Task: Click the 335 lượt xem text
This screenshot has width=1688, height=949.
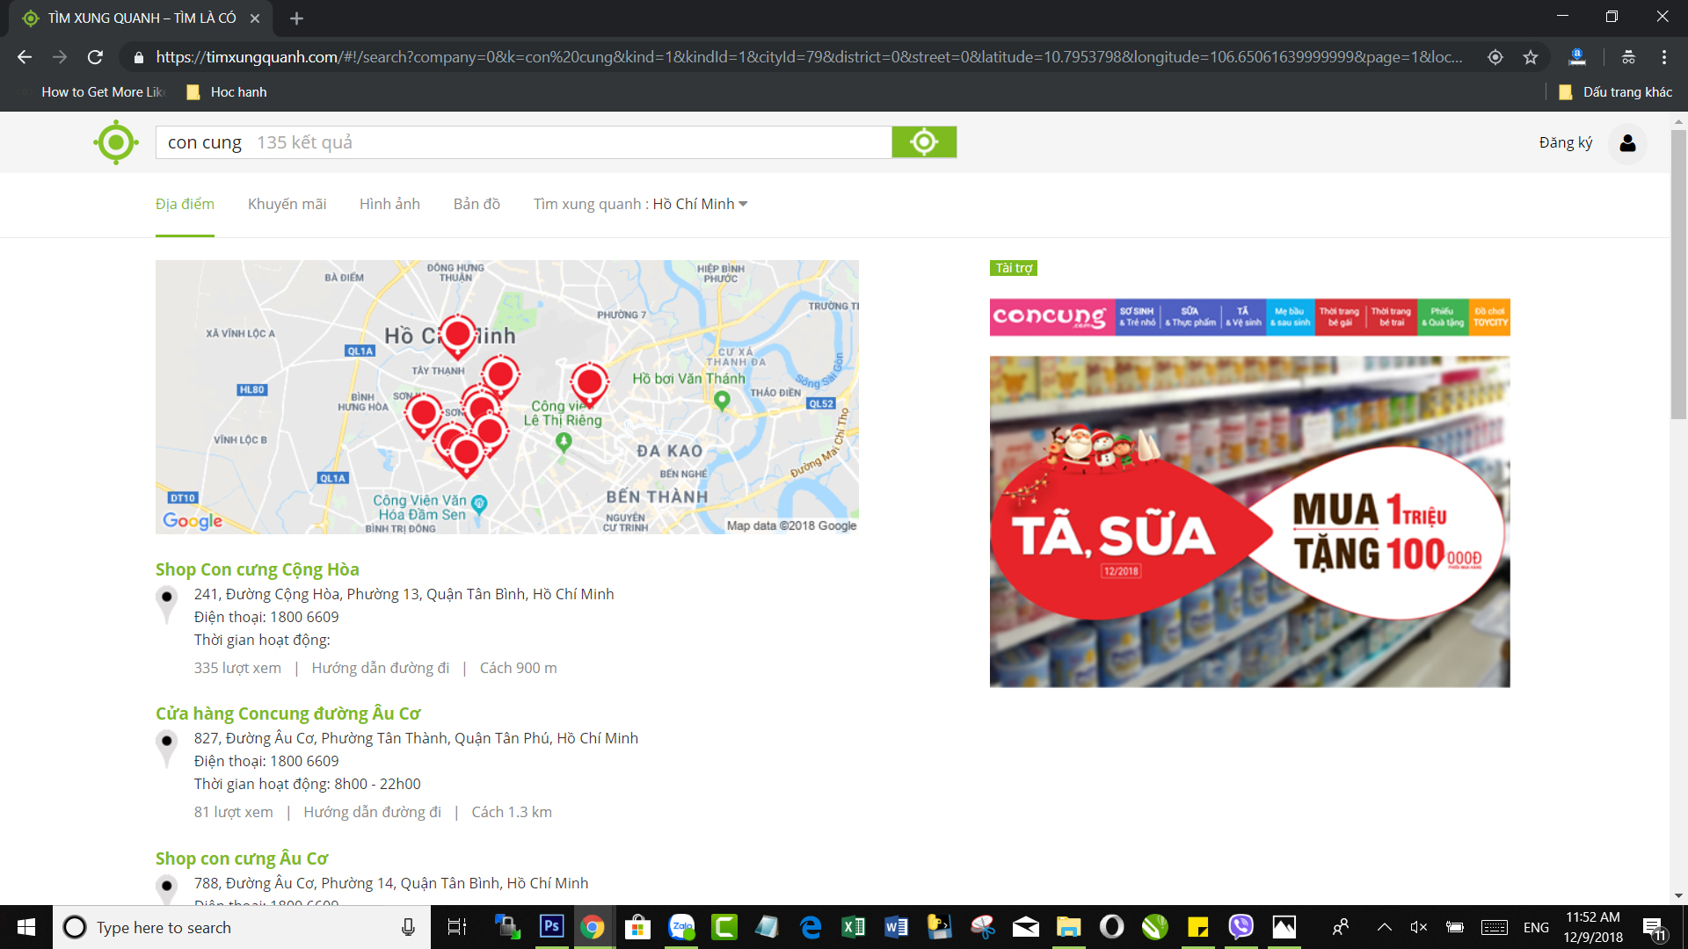Action: [237, 668]
